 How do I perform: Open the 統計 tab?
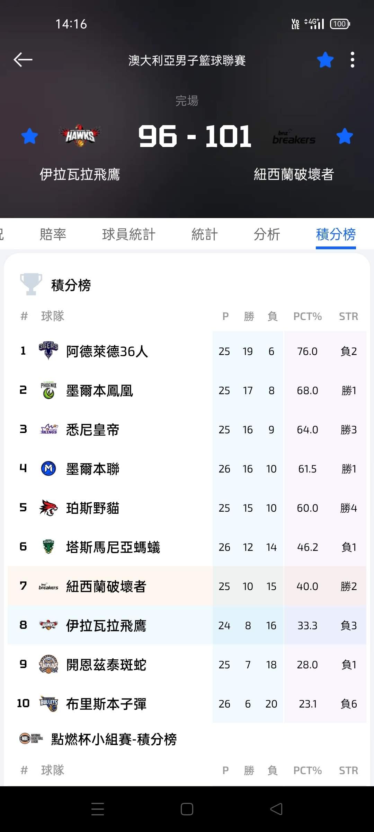point(204,234)
